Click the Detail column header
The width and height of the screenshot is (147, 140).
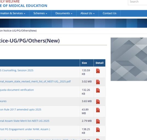pyautogui.click(x=99, y=63)
